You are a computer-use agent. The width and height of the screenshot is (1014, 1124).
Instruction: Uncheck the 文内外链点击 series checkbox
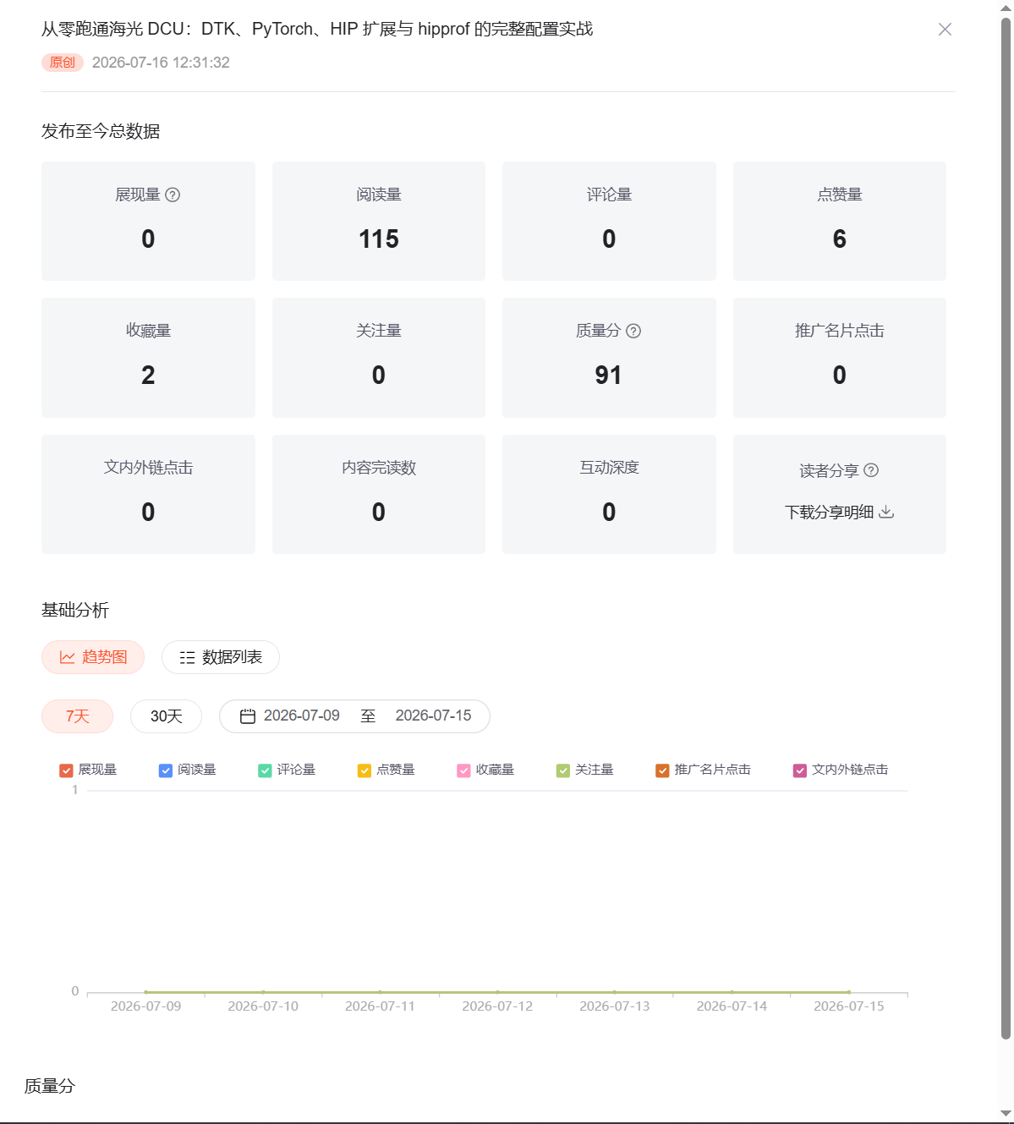coord(800,770)
